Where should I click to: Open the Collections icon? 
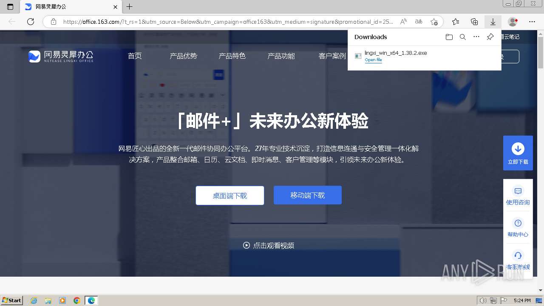point(474,22)
